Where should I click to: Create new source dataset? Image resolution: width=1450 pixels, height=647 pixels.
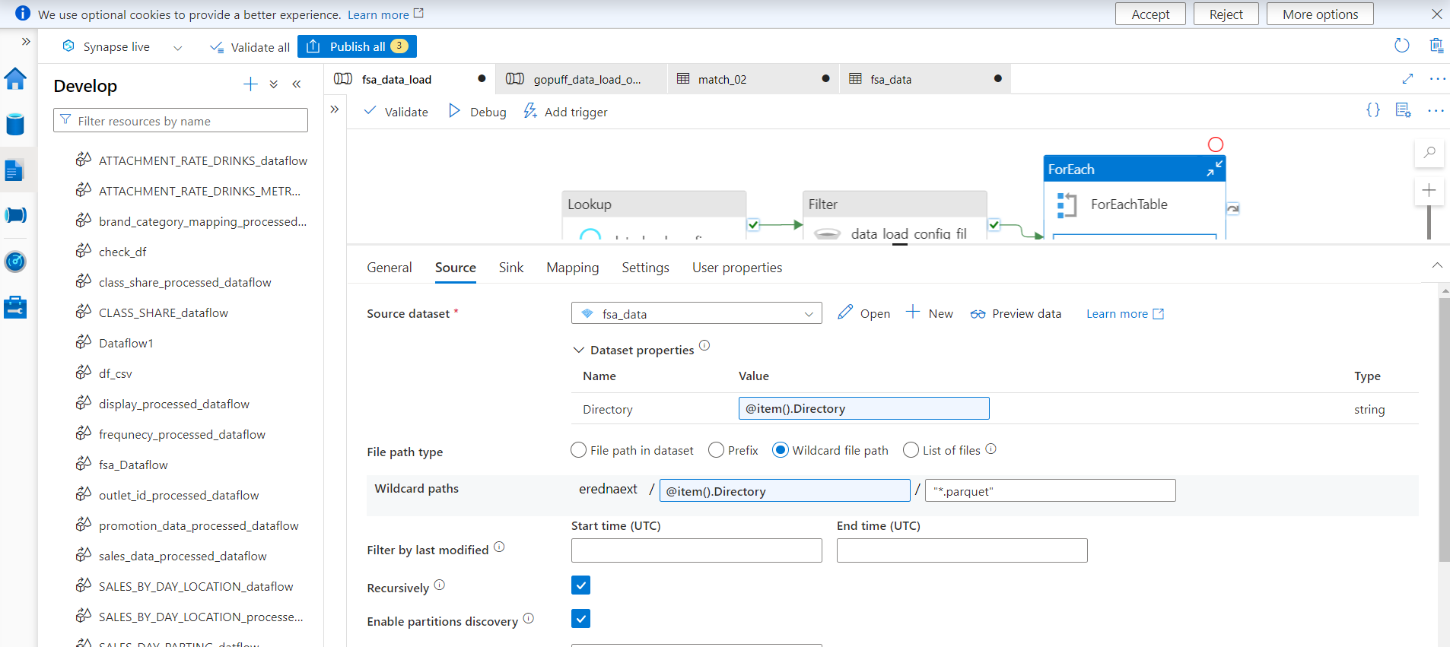pos(930,312)
